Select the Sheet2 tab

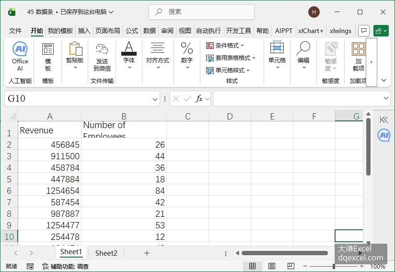point(106,253)
